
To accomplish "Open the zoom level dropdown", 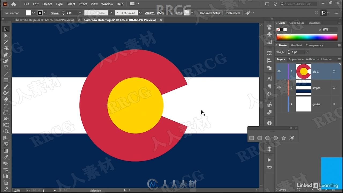I will tap(28, 190).
